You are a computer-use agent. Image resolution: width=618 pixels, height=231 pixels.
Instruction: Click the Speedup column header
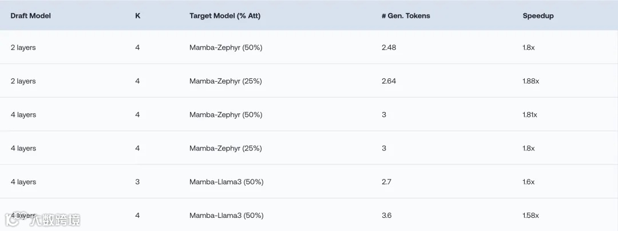pos(538,15)
